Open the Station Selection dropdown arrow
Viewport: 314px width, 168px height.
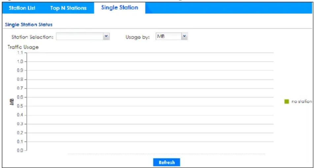click(x=106, y=37)
